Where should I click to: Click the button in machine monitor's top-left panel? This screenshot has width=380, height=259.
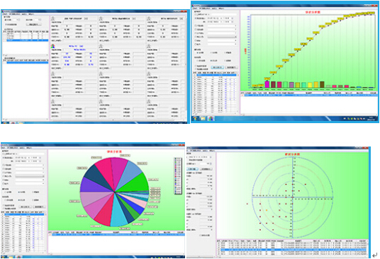coord(34,25)
